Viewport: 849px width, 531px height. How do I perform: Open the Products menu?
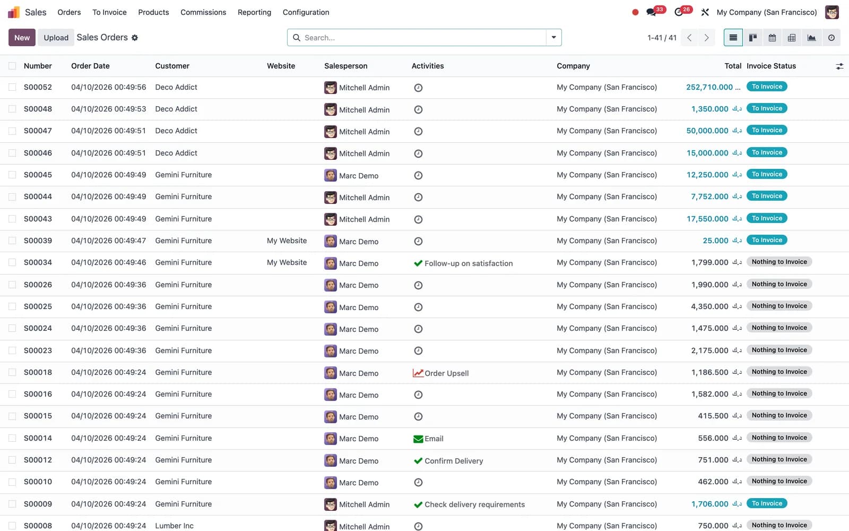click(153, 12)
